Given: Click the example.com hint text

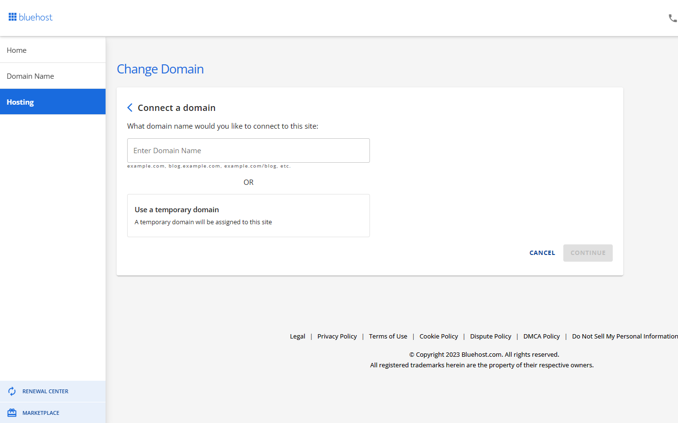Looking at the screenshot, I should click(x=209, y=166).
